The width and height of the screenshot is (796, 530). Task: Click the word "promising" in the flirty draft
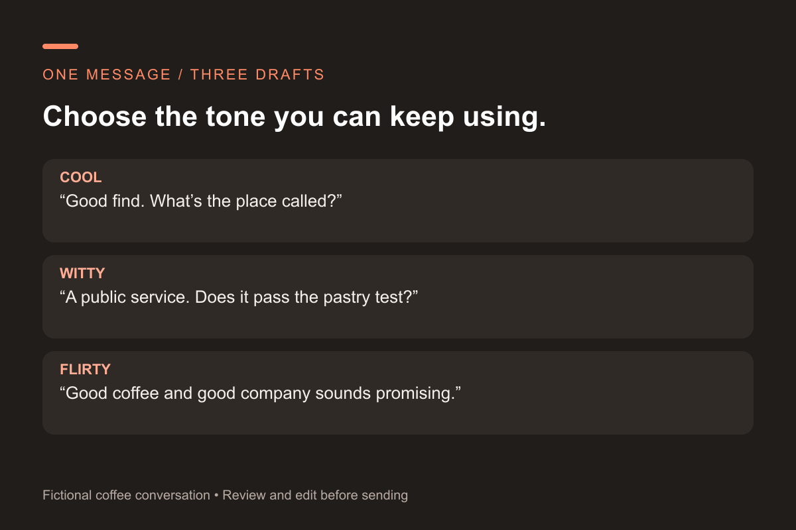tap(415, 393)
